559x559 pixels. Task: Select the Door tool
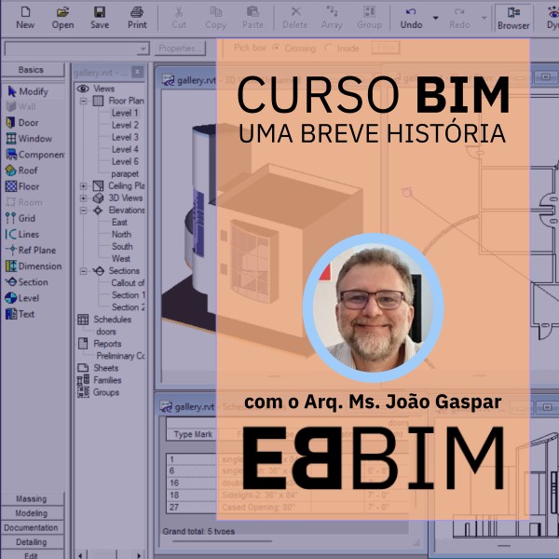(x=28, y=123)
